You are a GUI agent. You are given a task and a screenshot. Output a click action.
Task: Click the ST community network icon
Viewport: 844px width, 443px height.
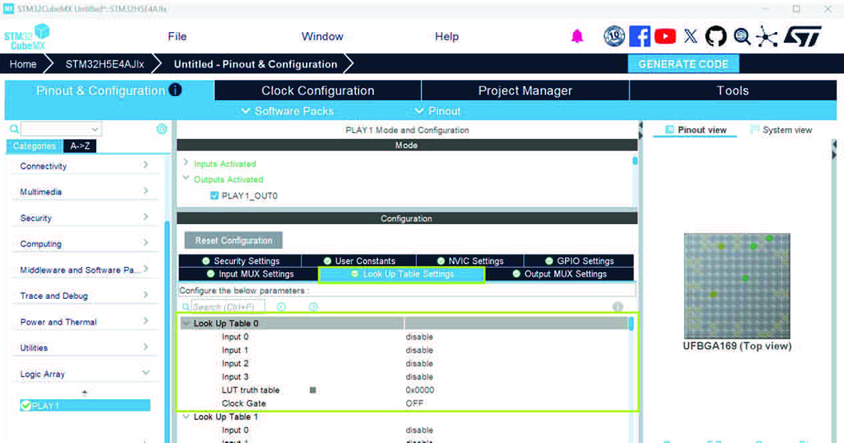(x=767, y=36)
